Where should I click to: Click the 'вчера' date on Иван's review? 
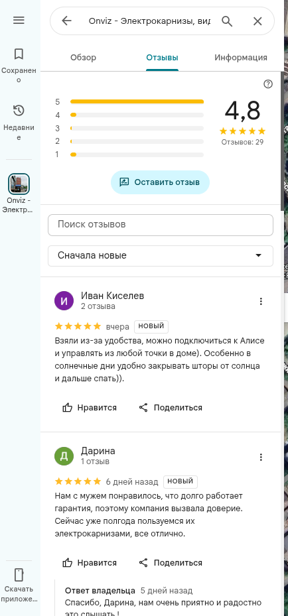pyautogui.click(x=117, y=326)
